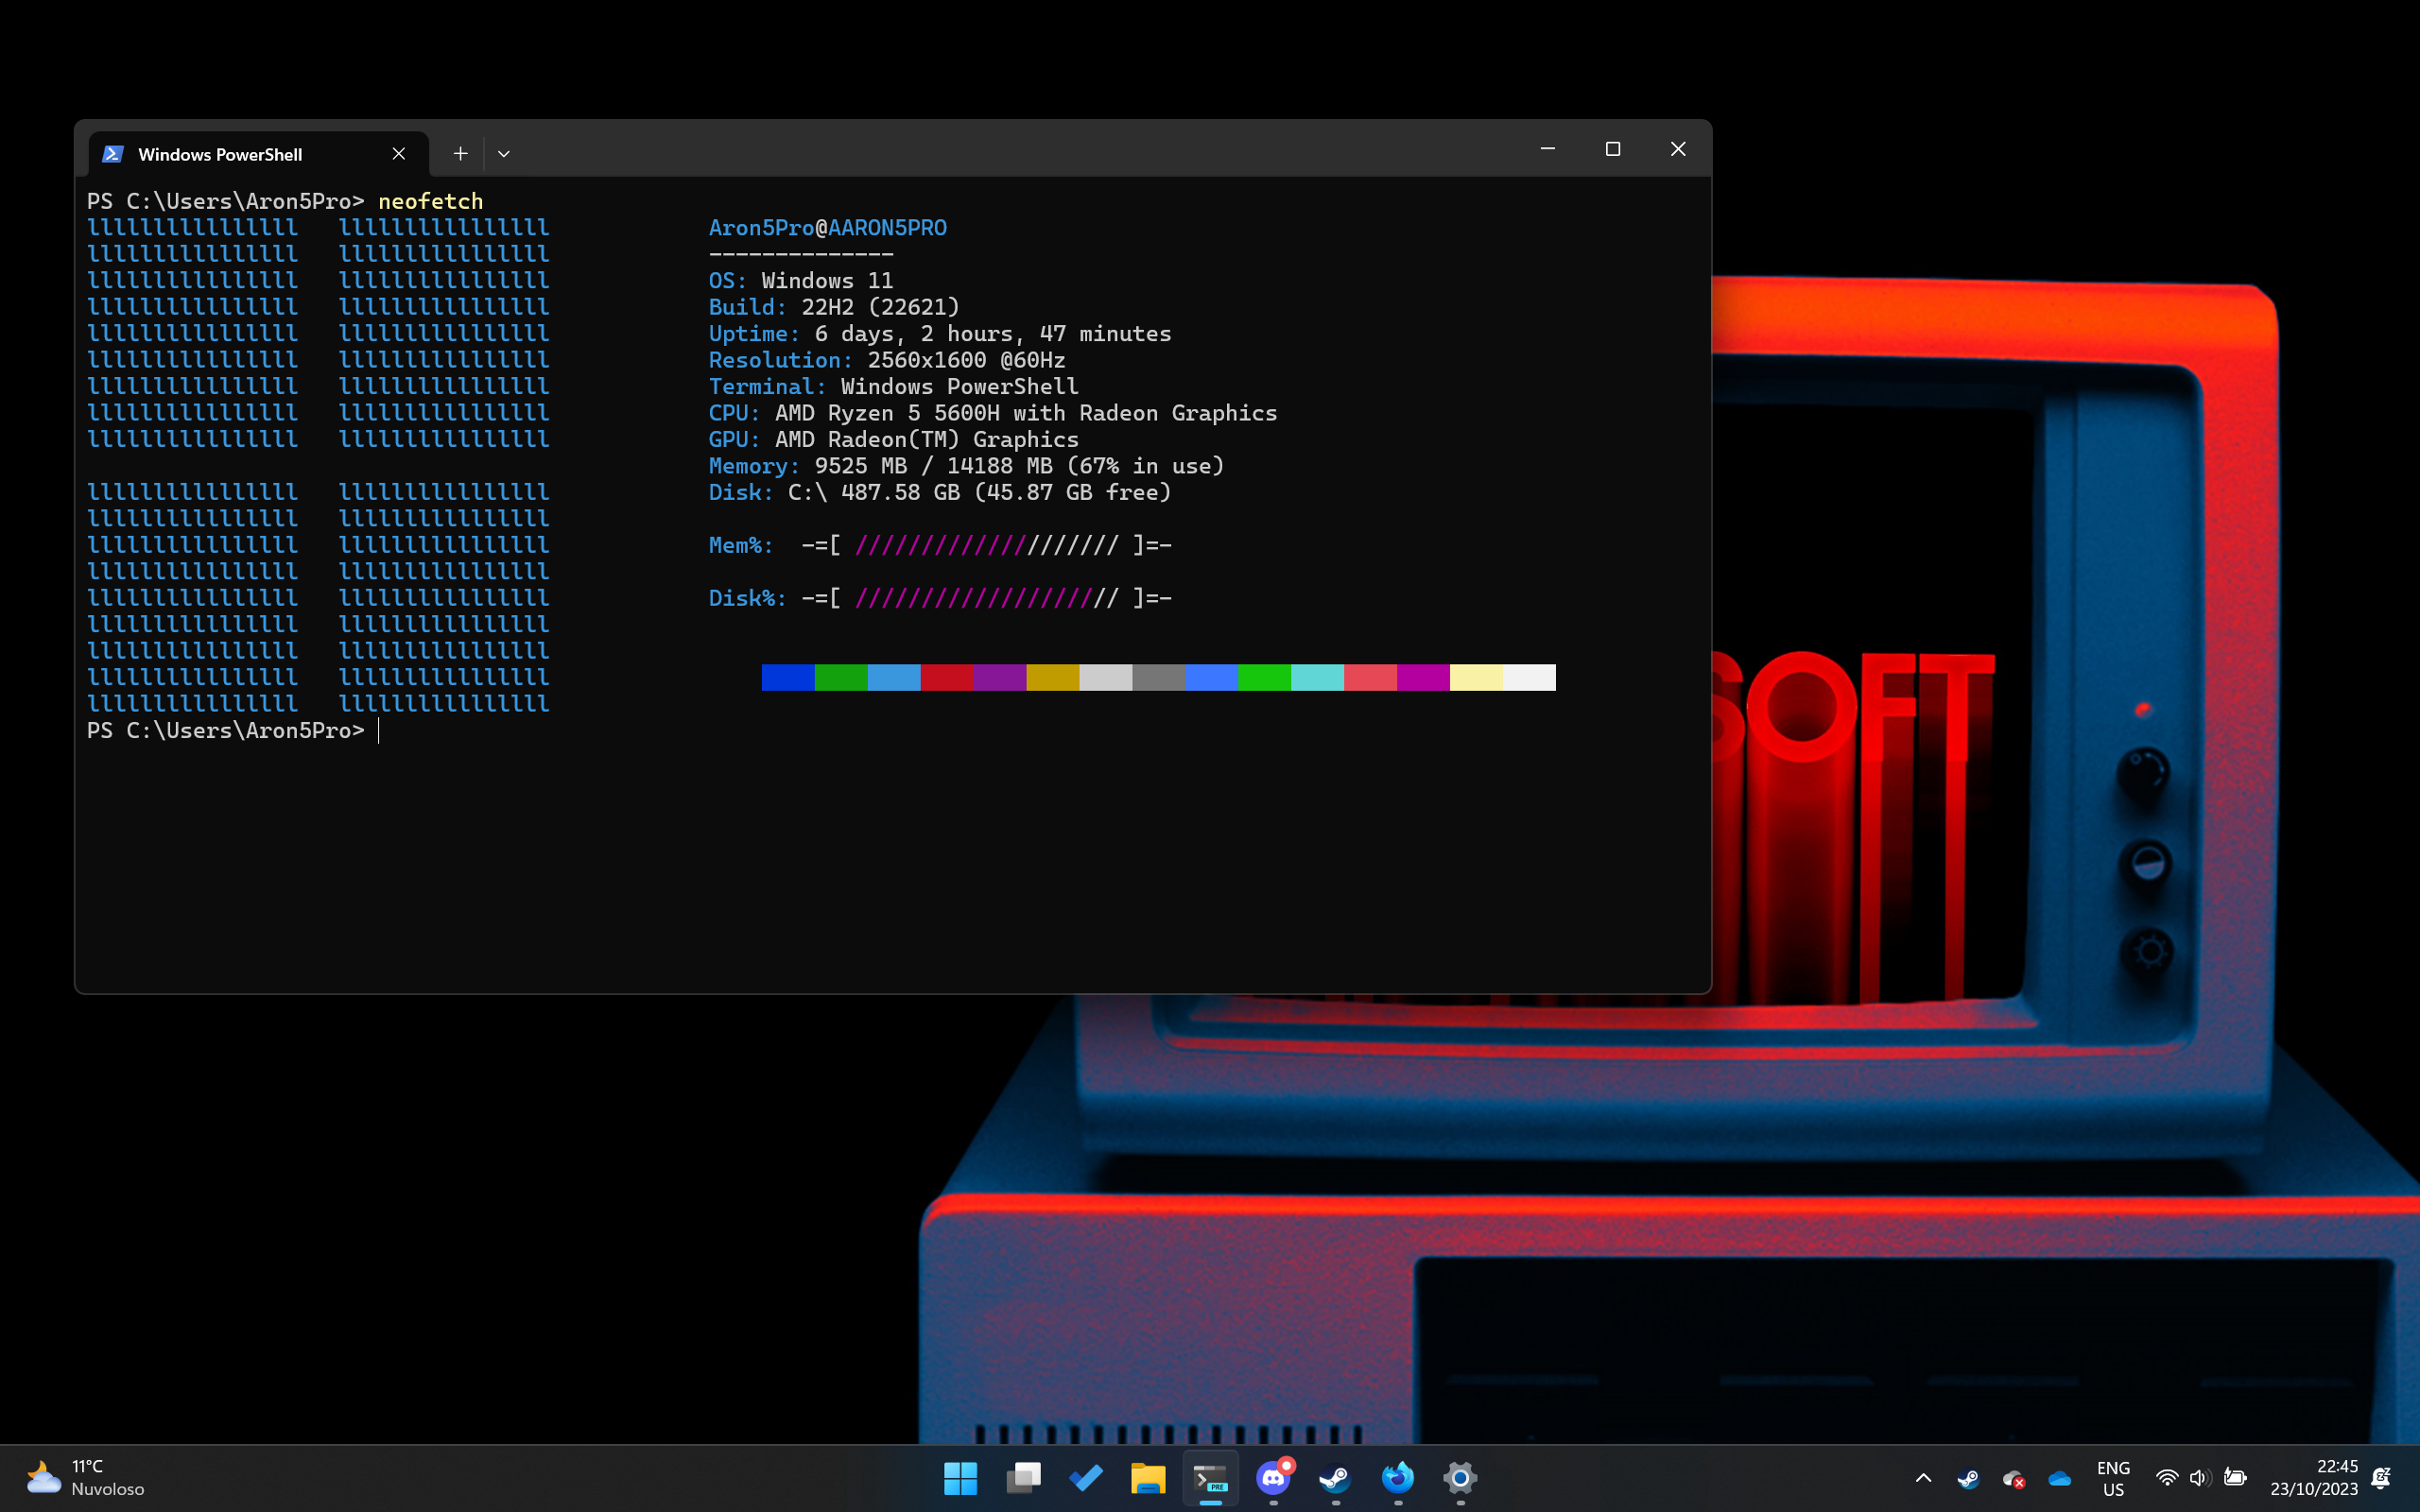
Task: Close the Windows Terminal window
Action: tap(1678, 149)
